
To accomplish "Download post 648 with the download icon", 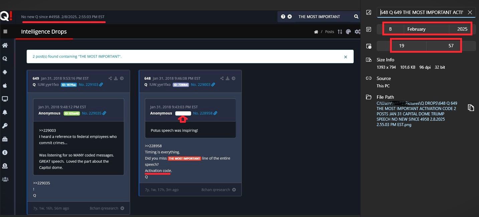I will pyautogui.click(x=227, y=78).
